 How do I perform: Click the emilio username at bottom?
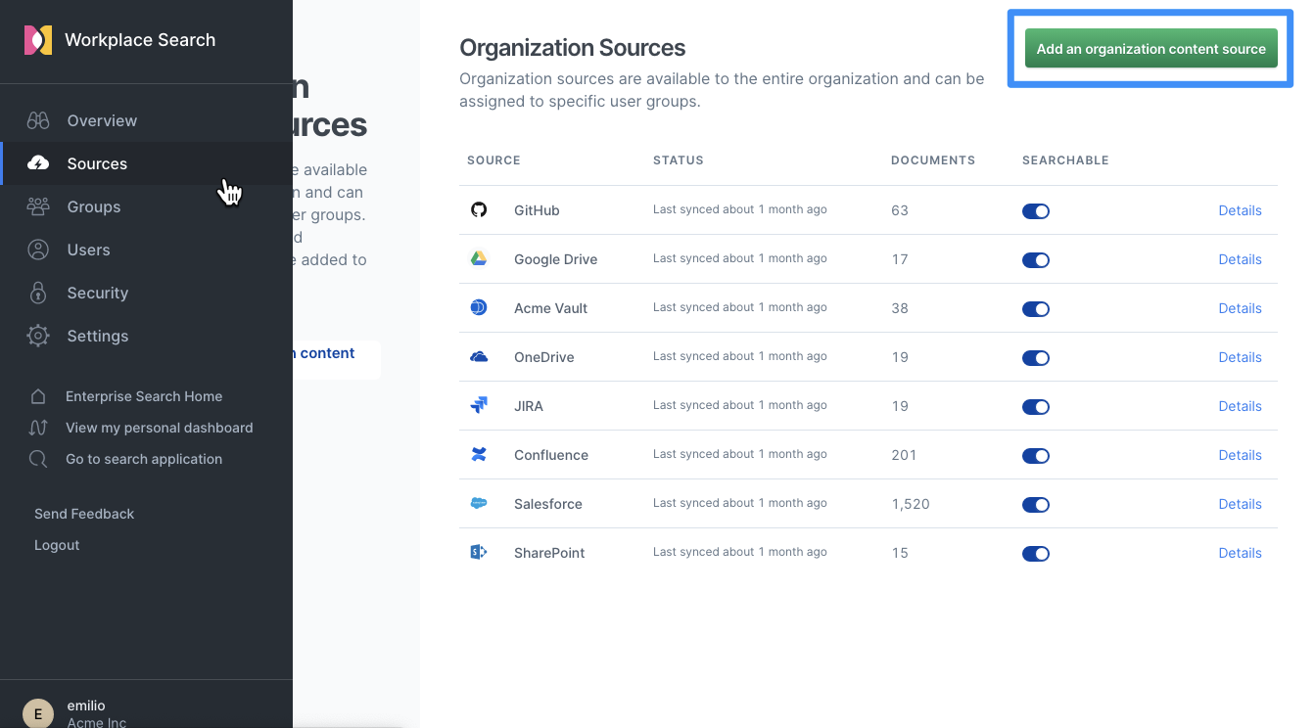[x=86, y=705]
